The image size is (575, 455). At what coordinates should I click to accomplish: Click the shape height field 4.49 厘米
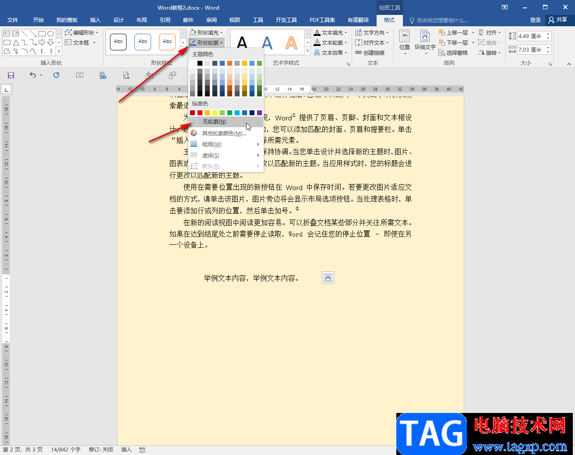point(531,36)
